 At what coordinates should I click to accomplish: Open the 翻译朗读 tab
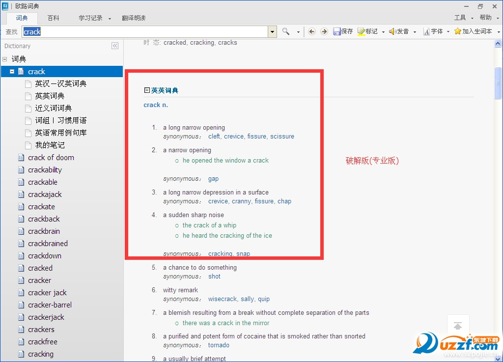tap(133, 18)
